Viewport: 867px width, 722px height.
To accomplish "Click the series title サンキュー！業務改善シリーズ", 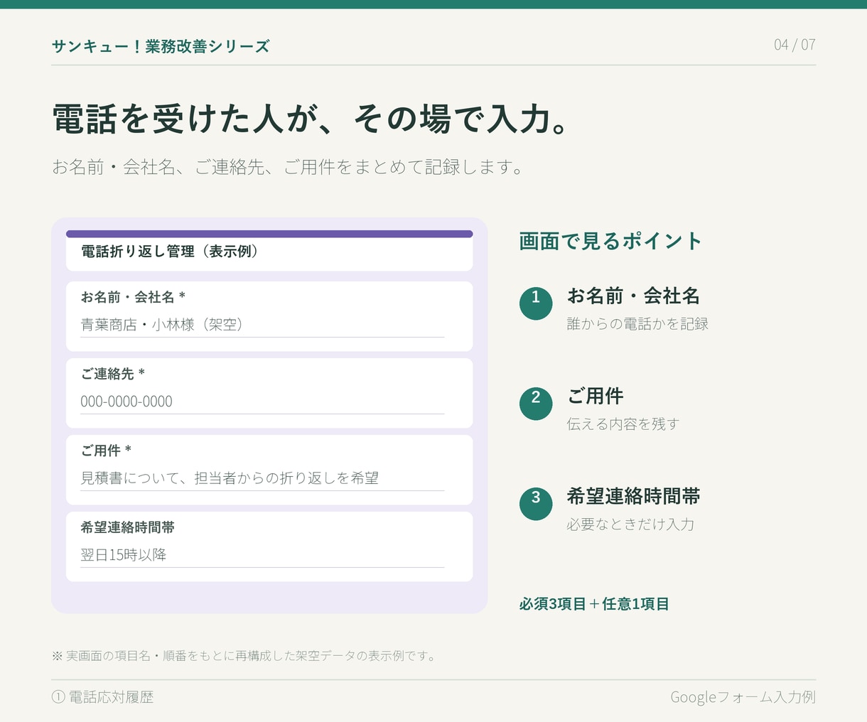I will pos(161,46).
